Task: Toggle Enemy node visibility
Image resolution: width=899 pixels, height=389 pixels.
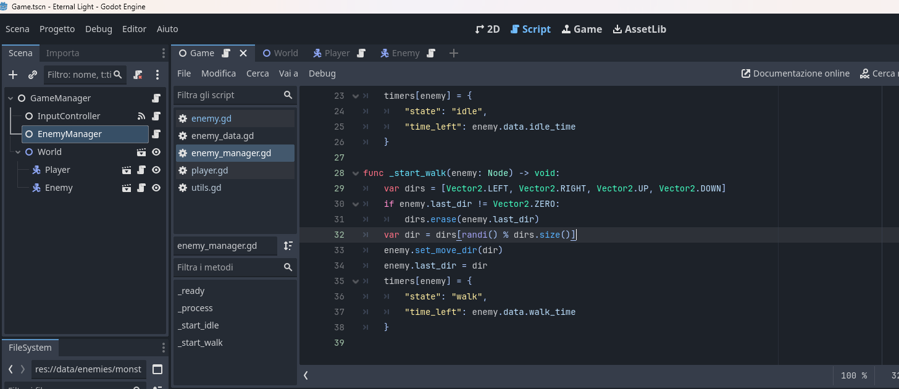Action: coord(156,188)
